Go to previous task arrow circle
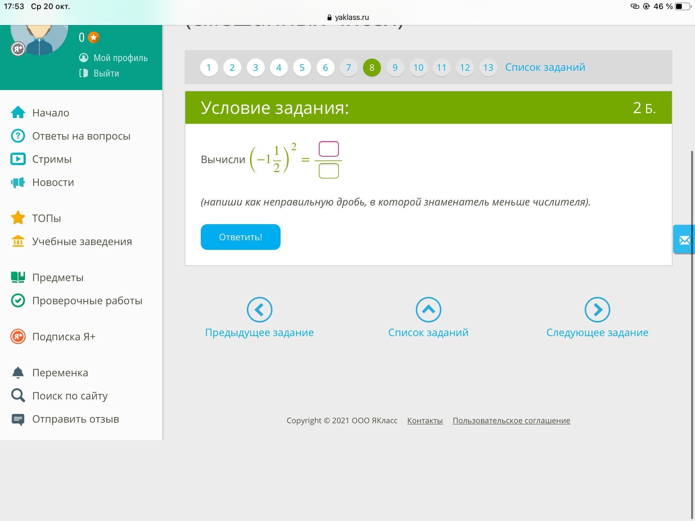Screen dimensions: 695x521 click(259, 310)
